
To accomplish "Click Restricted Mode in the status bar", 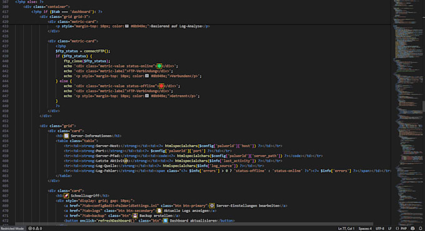I will [12, 229].
